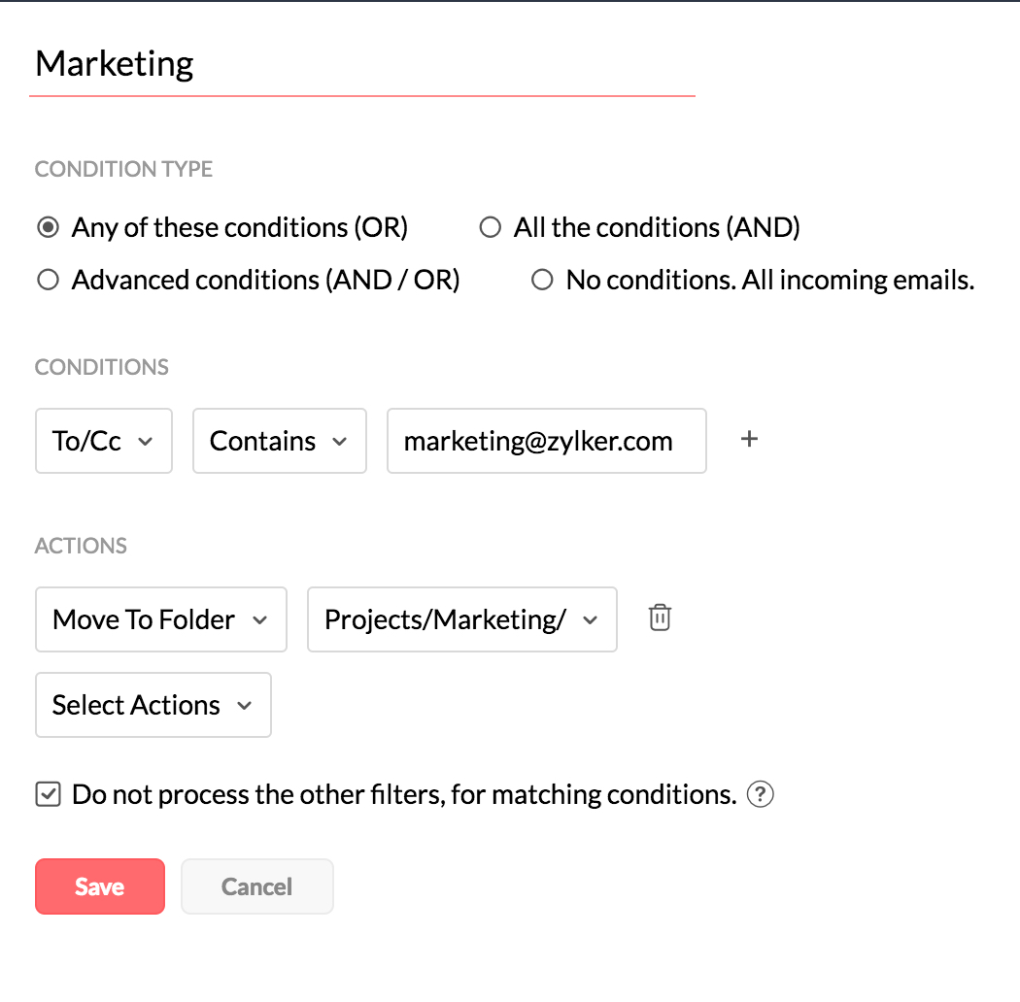Toggle 'Do not process the other filters' checkbox
Screen dimensions: 1020x1002
pyautogui.click(x=47, y=795)
